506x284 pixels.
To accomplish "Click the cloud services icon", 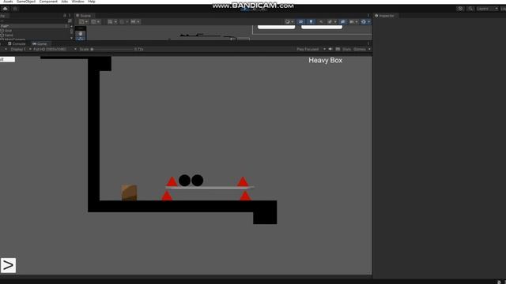I will [x=6, y=9].
